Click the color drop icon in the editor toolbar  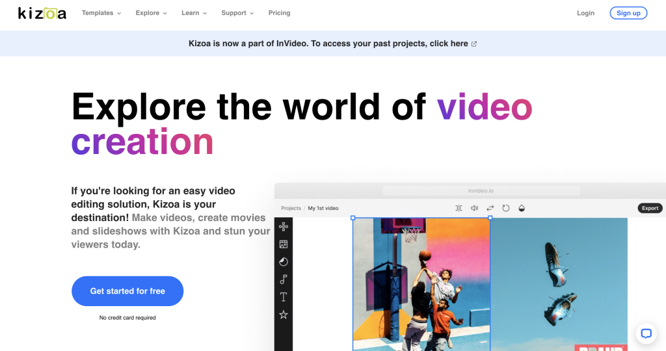(522, 208)
